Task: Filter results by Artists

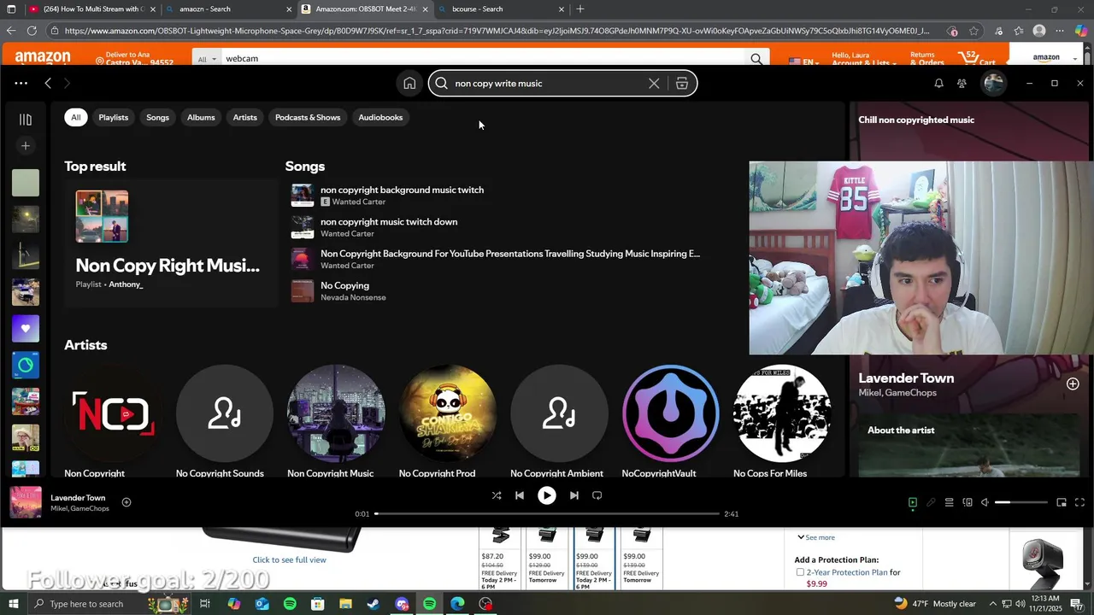Action: pyautogui.click(x=245, y=117)
